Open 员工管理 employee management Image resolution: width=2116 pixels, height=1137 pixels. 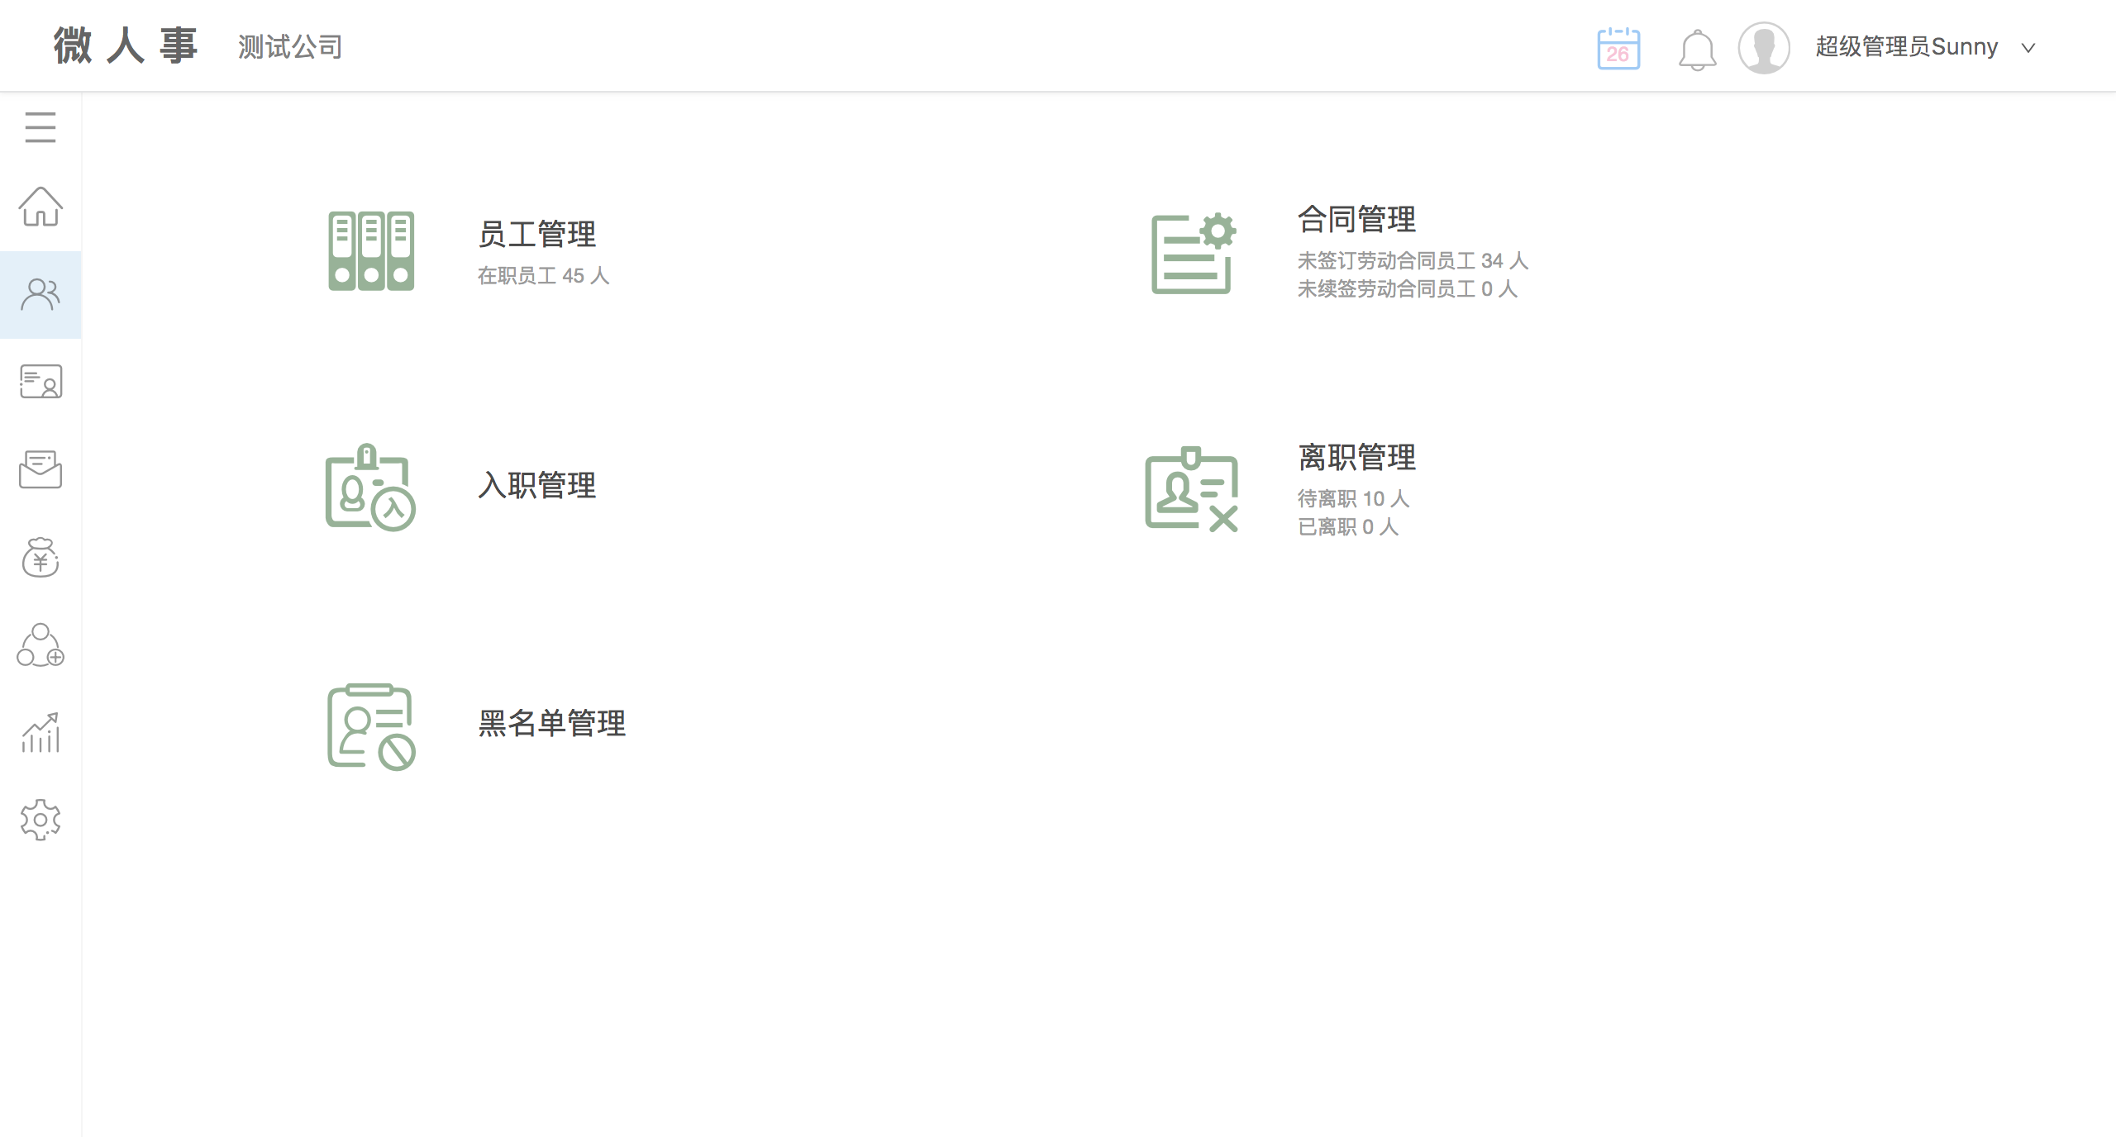[x=536, y=235]
